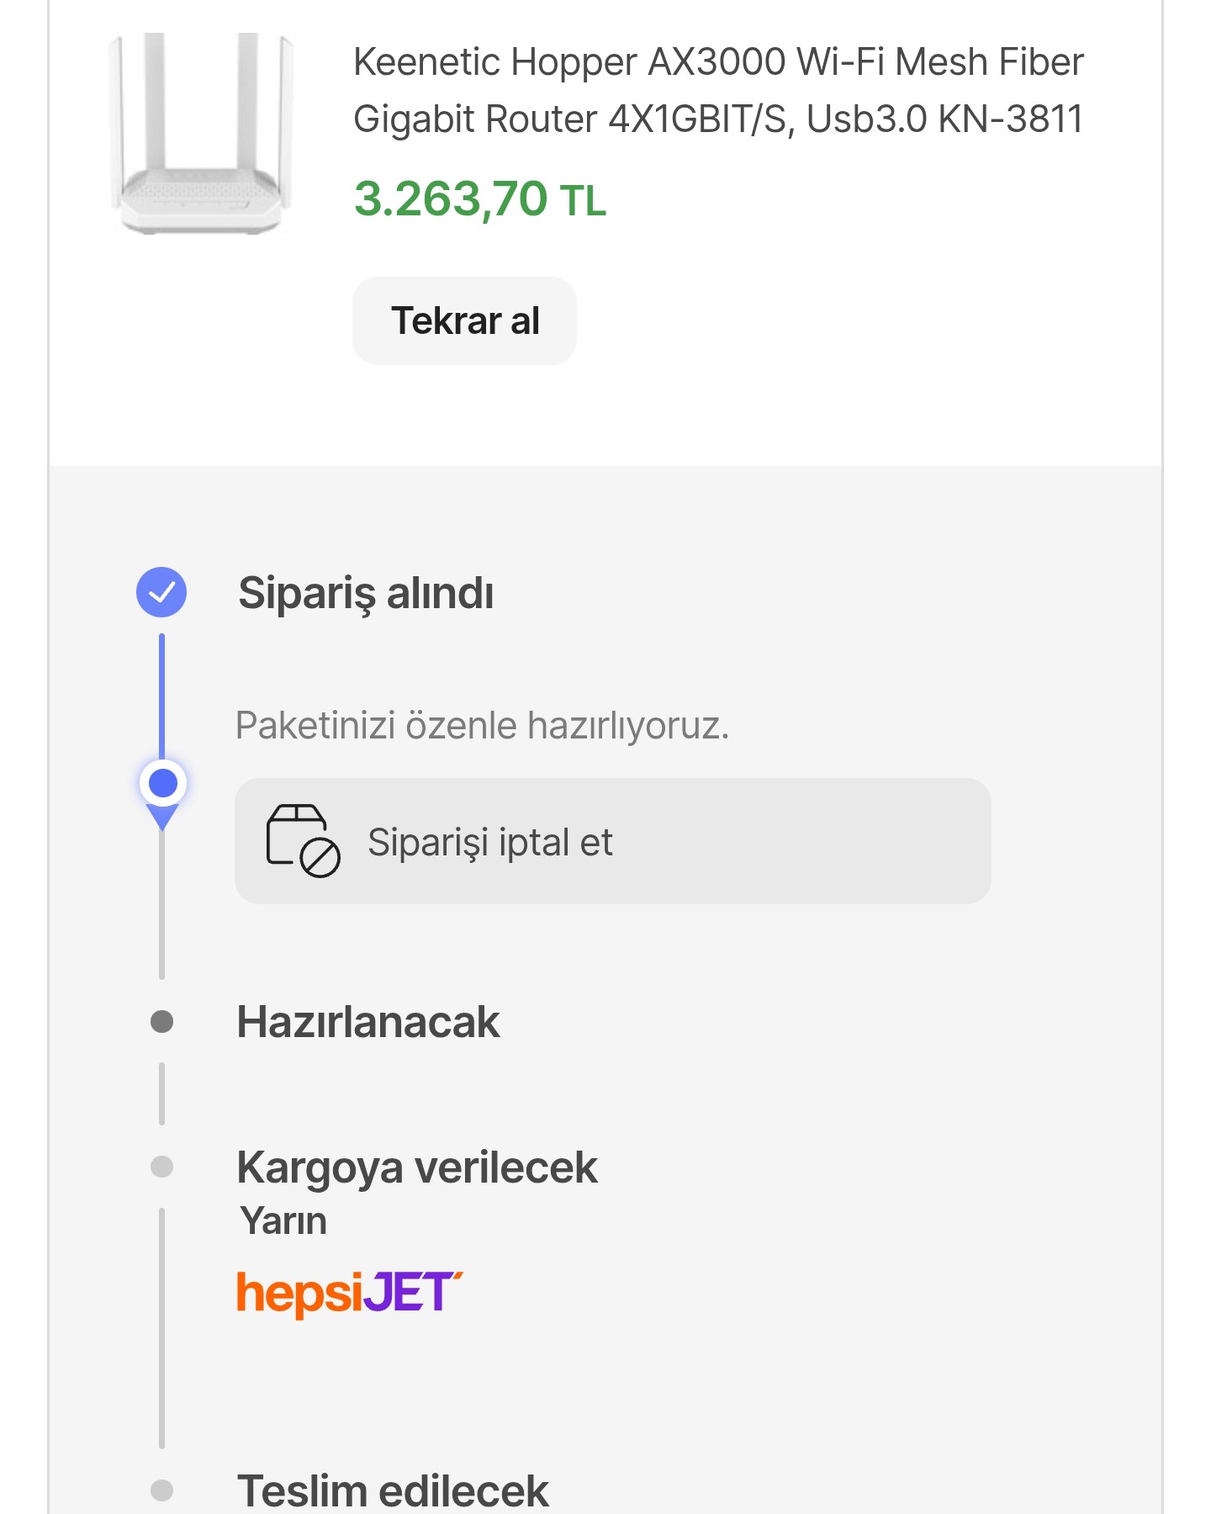
Task: Tap the Kargoya verilecek step label
Action: pos(417,1168)
